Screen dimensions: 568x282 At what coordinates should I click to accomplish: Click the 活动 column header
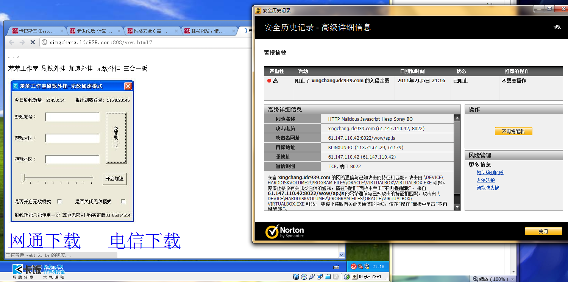click(x=303, y=71)
